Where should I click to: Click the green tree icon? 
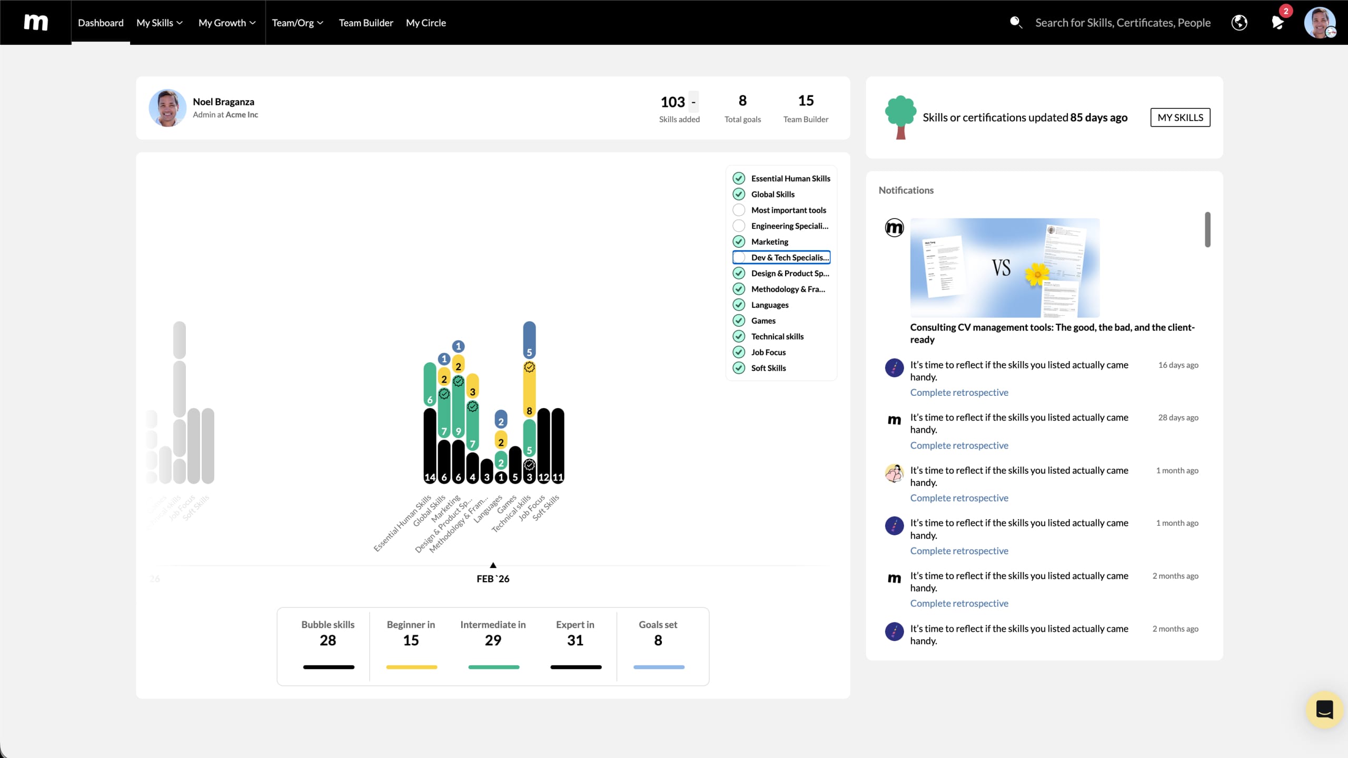pos(900,117)
